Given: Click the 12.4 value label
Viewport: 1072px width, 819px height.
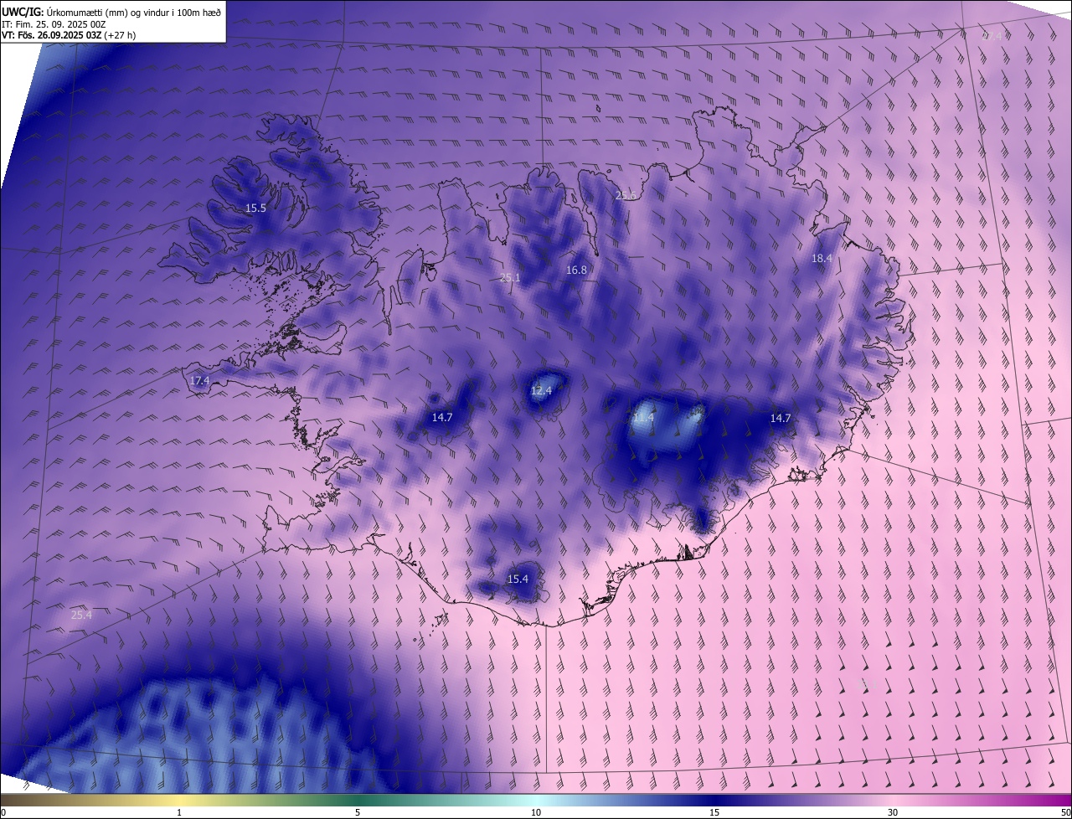Looking at the screenshot, I should pyautogui.click(x=541, y=390).
